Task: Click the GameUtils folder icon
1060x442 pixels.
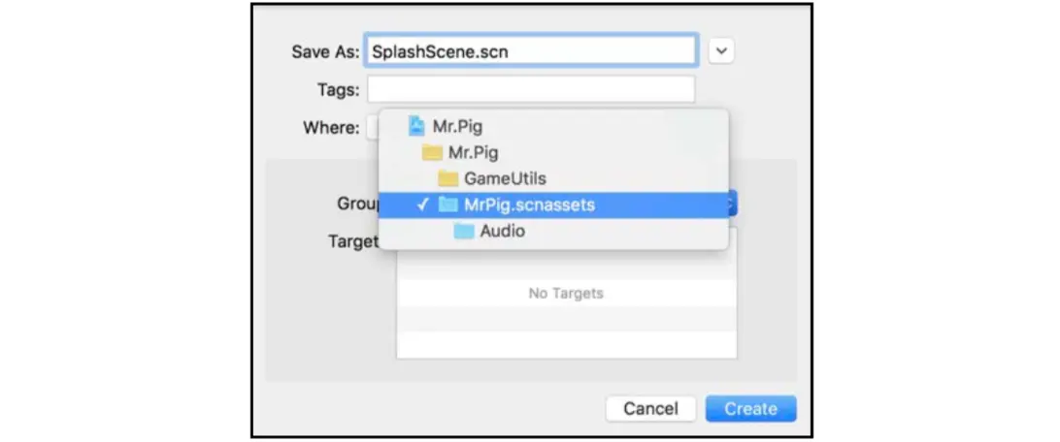Action: pyautogui.click(x=447, y=178)
